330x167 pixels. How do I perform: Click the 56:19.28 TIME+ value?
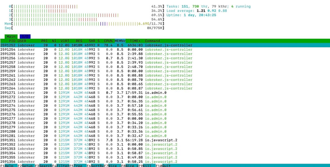click(134, 140)
